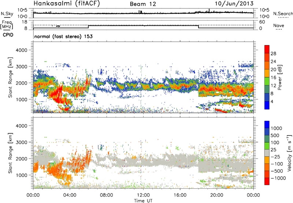Click the "28" label on power colorbar
The width and height of the screenshot is (293, 203).
pyautogui.click(x=273, y=53)
